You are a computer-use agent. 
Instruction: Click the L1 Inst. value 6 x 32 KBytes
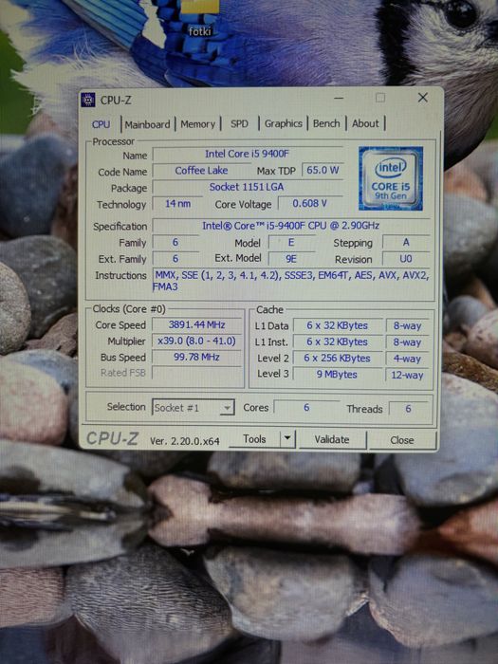(338, 341)
